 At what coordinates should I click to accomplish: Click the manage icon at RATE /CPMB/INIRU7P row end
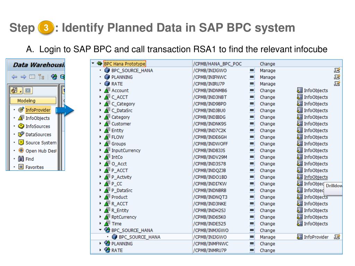[337, 83]
